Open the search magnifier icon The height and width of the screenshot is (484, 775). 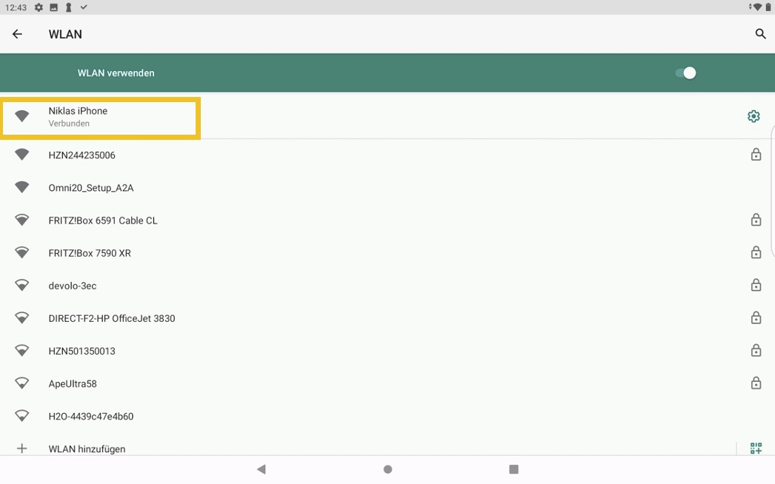click(760, 34)
